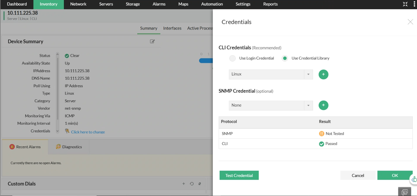Click the green Passed check icon
This screenshot has height=196, width=417.
click(x=321, y=144)
